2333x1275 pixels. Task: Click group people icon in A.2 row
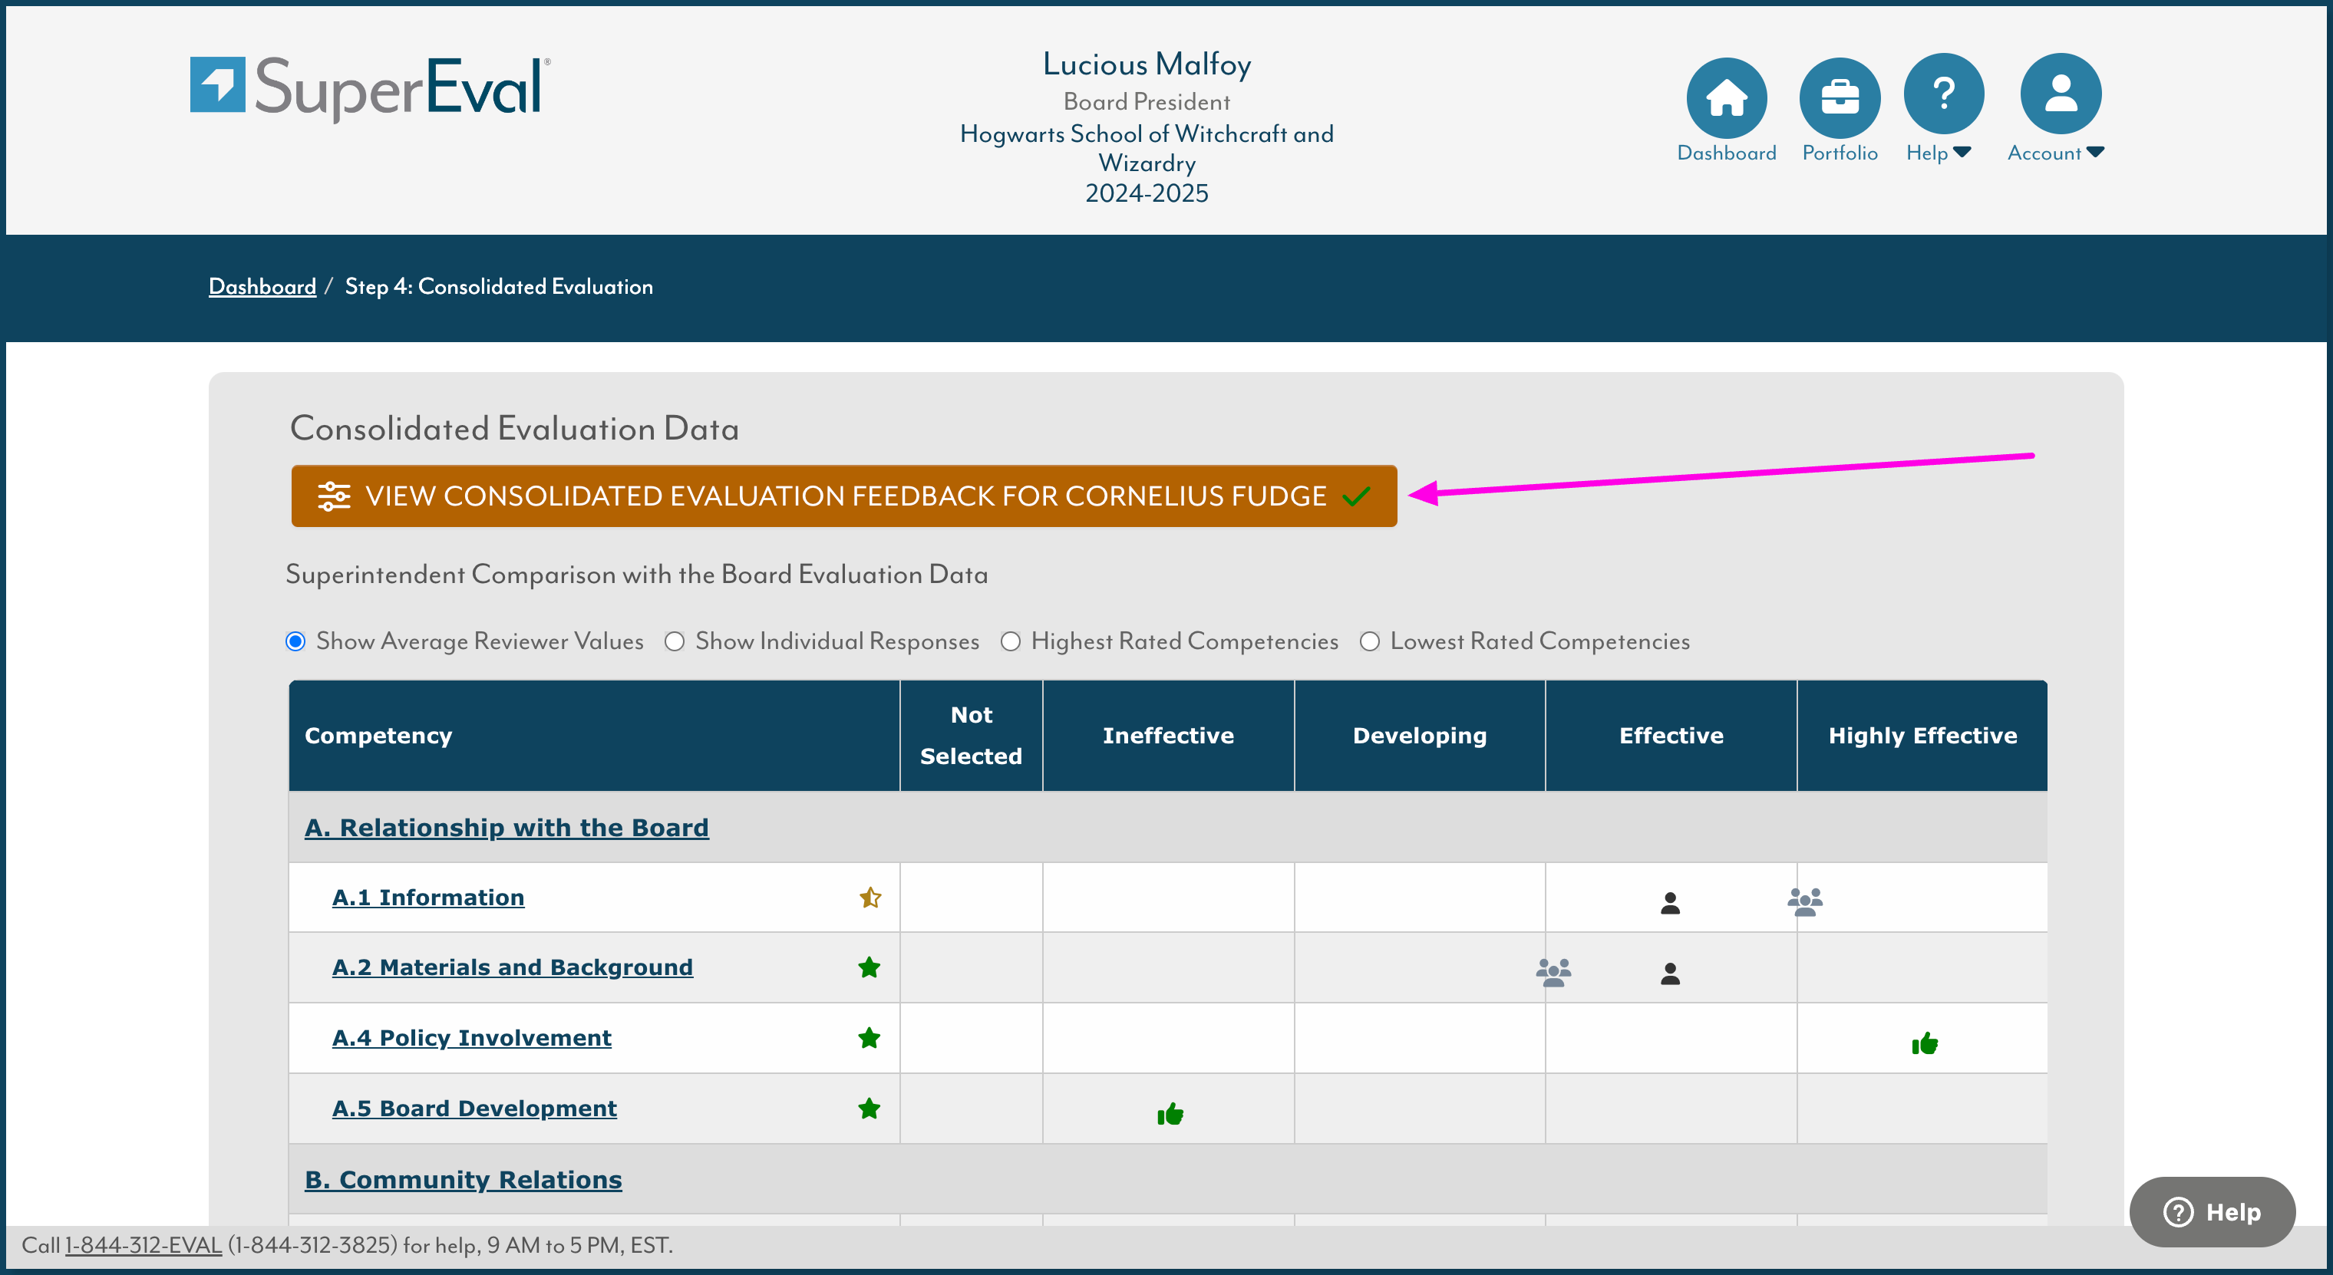(x=1553, y=972)
